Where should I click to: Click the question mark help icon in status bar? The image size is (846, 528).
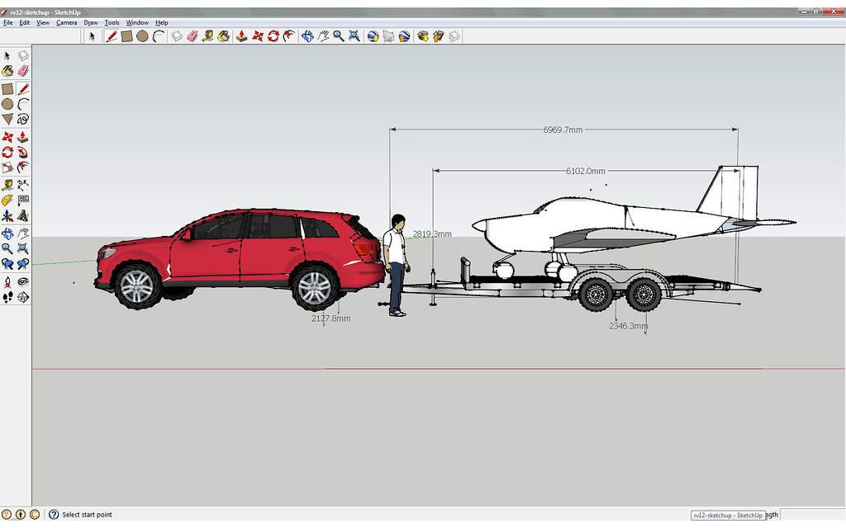(x=54, y=515)
